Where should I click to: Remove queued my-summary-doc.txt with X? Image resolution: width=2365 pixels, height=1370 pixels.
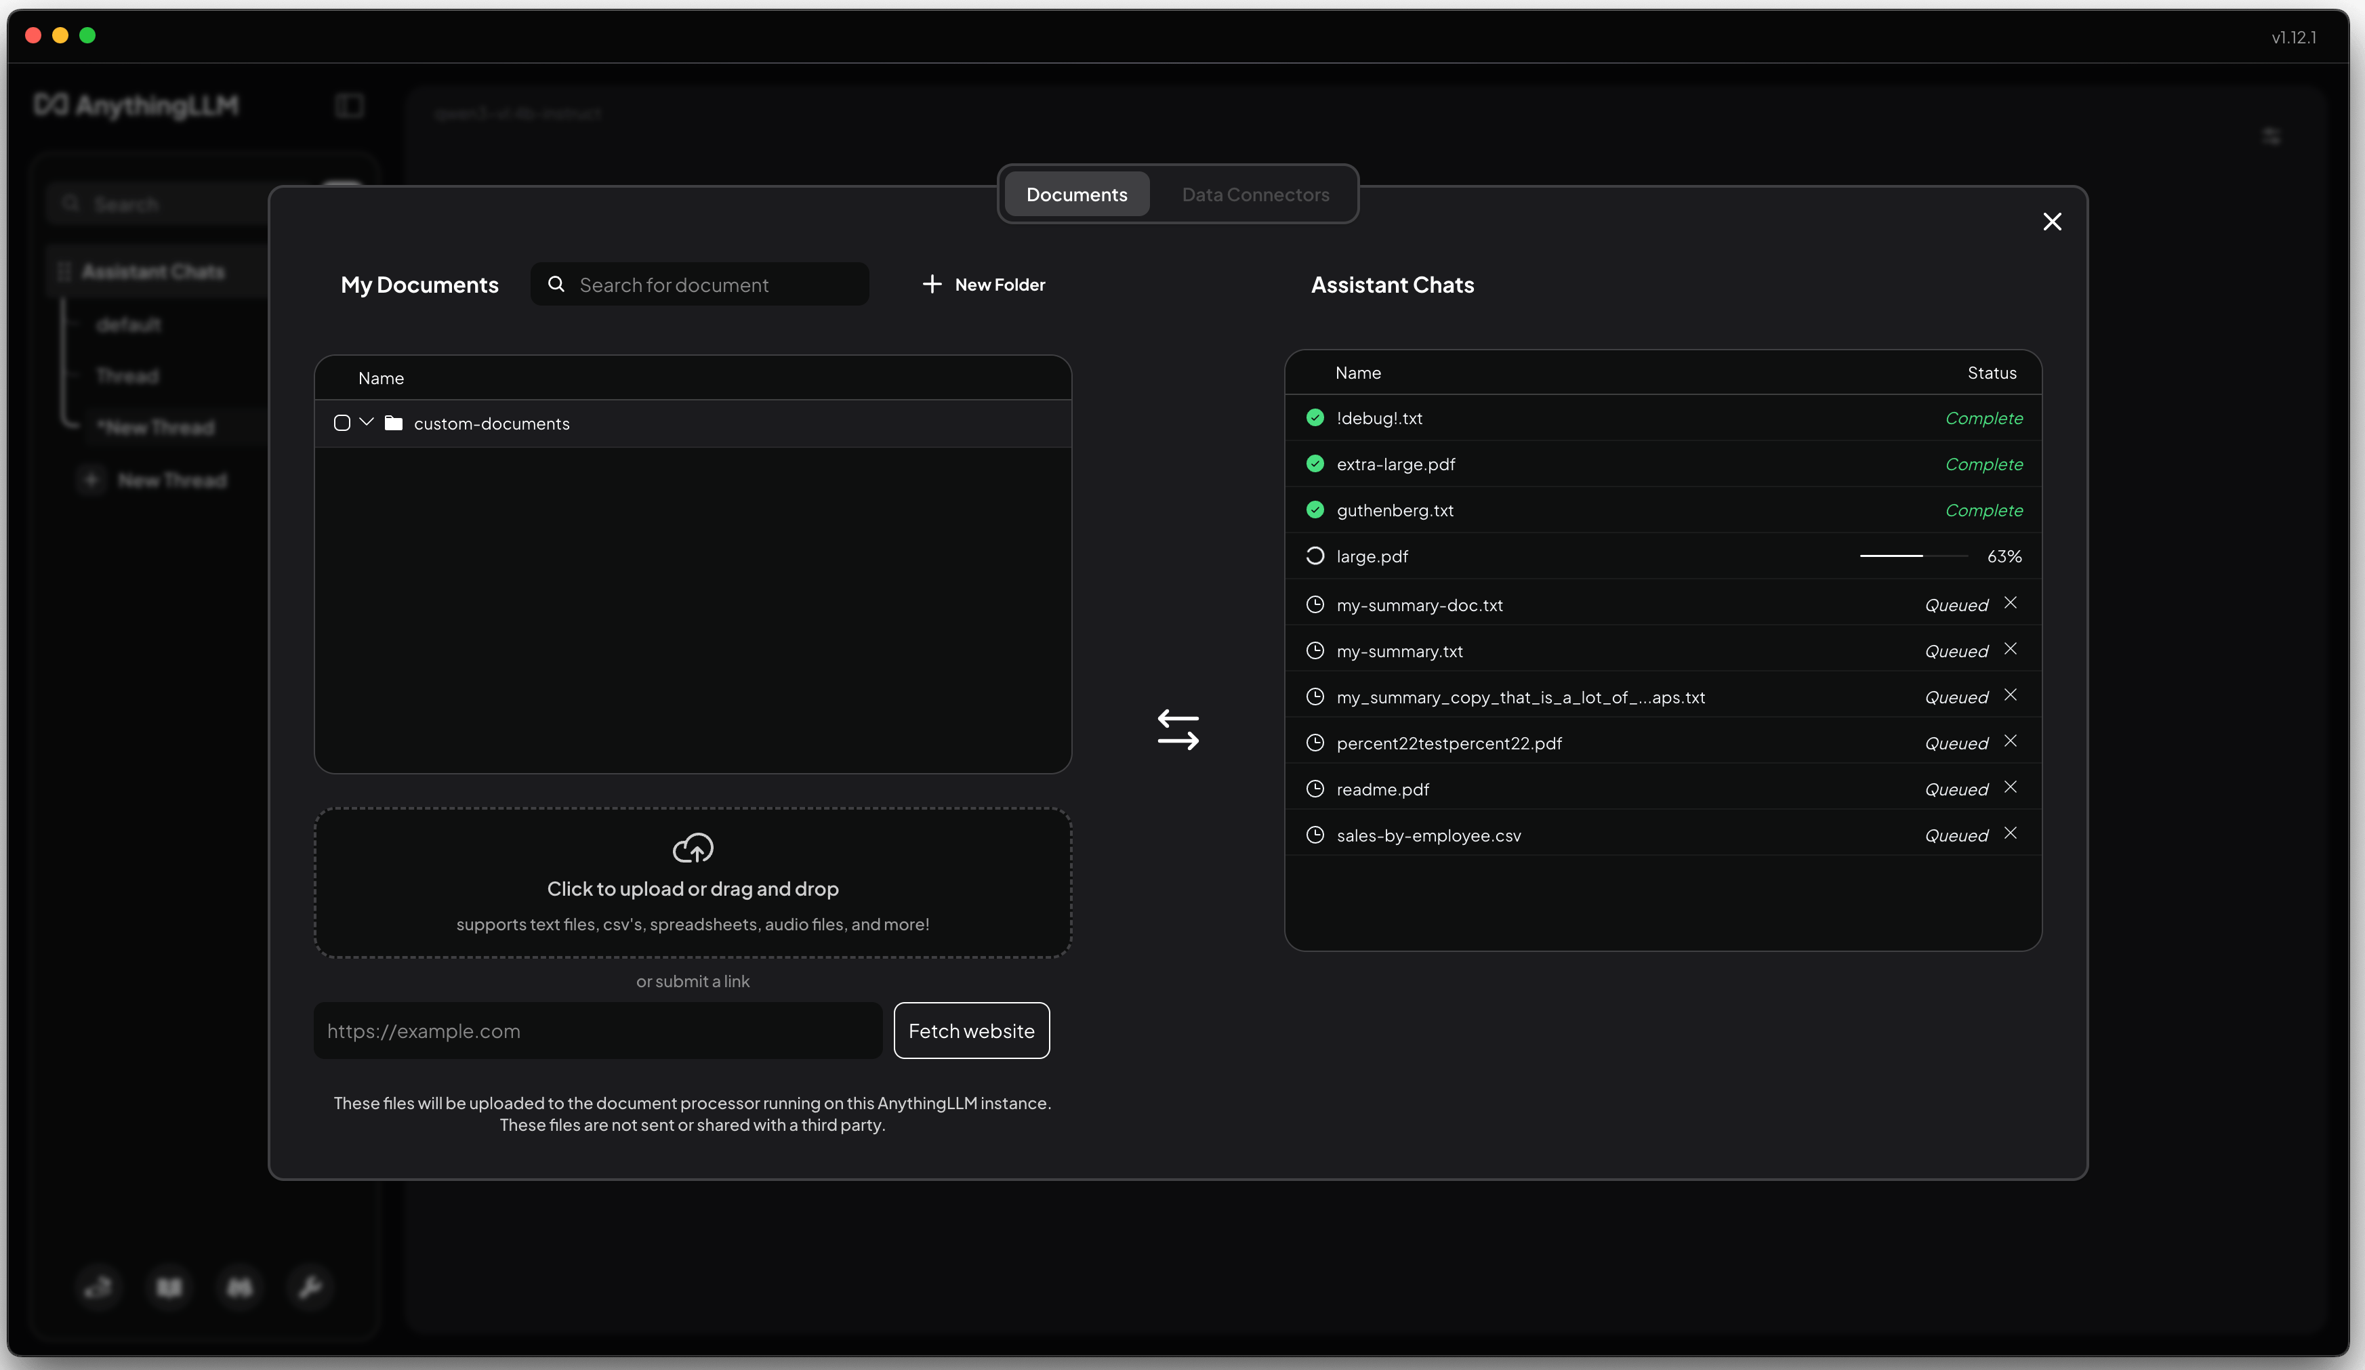tap(2010, 604)
